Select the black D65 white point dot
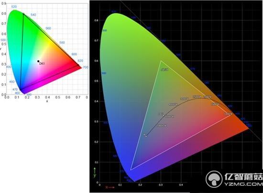The width and height of the screenshot is (263, 193). tap(38, 61)
